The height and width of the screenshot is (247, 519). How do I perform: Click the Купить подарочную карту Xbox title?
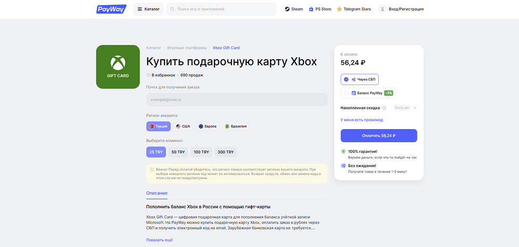pos(231,62)
